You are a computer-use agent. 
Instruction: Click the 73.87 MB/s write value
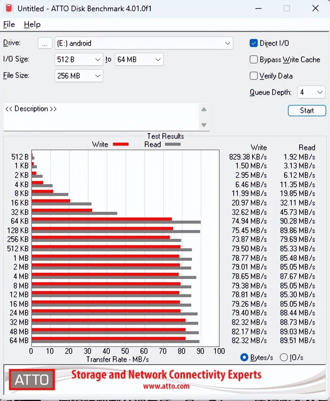(249, 239)
